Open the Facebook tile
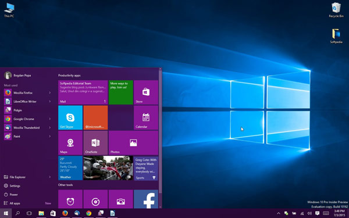The width and height of the screenshot is (349, 218). 146,199
